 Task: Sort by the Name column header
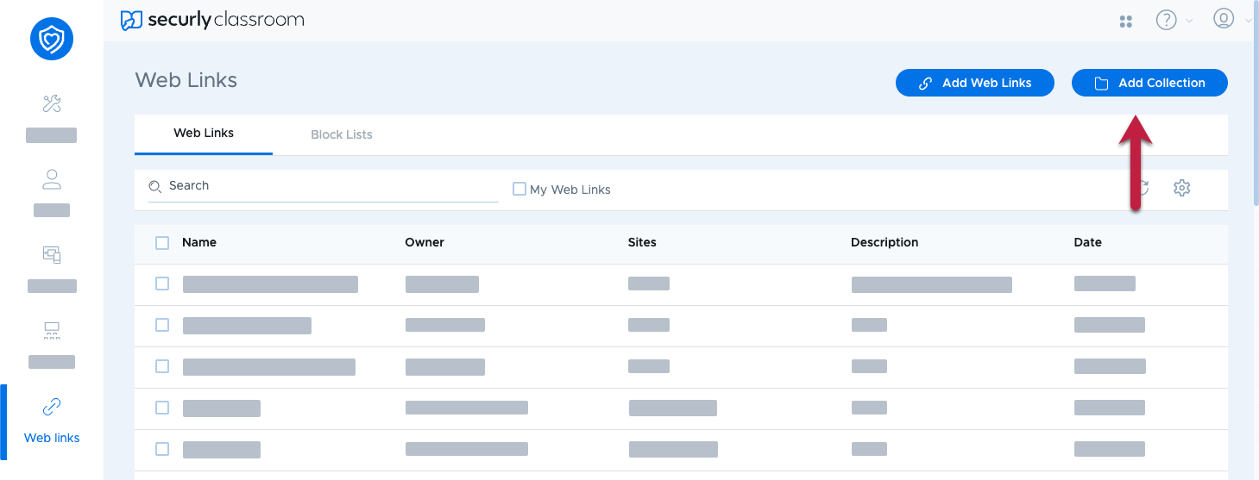pos(199,242)
